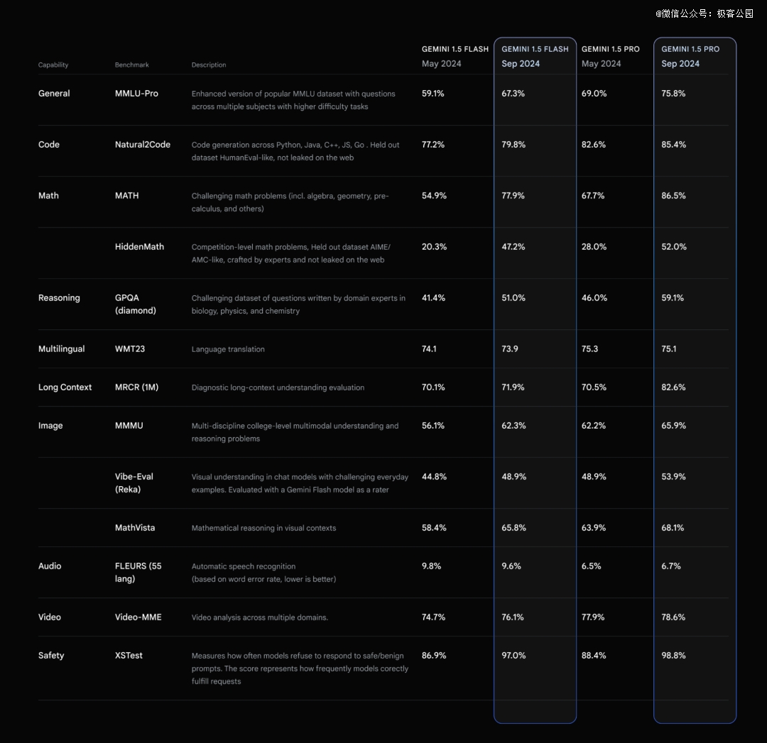The height and width of the screenshot is (743, 767).
Task: Select the 68.1% MathVista score
Action: click(x=673, y=528)
